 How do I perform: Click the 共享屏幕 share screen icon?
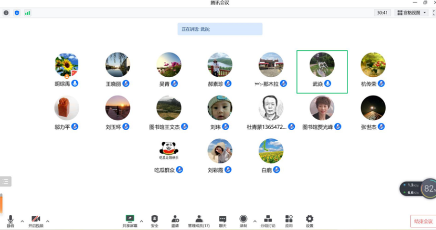coord(130,220)
